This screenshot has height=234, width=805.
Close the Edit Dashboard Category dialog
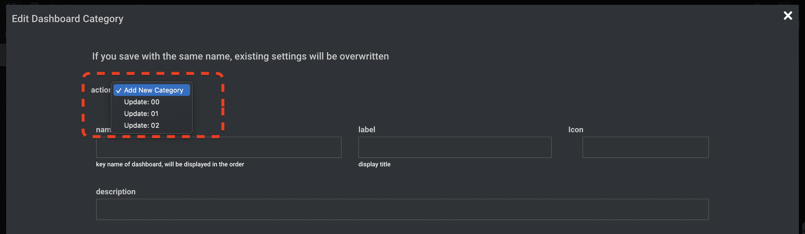[788, 16]
